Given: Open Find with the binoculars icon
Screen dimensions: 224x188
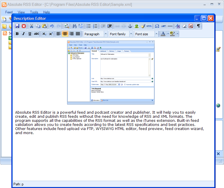Looking at the screenshot, I should 74,26.
